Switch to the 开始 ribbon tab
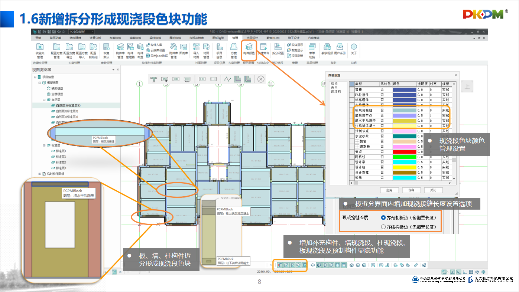 tap(38, 38)
